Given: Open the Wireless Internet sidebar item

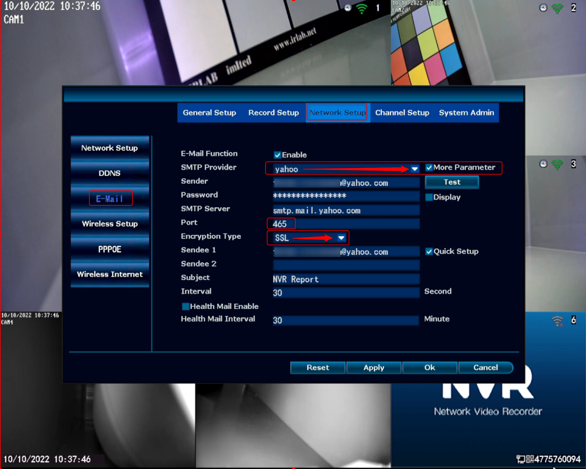Looking at the screenshot, I should 110,274.
